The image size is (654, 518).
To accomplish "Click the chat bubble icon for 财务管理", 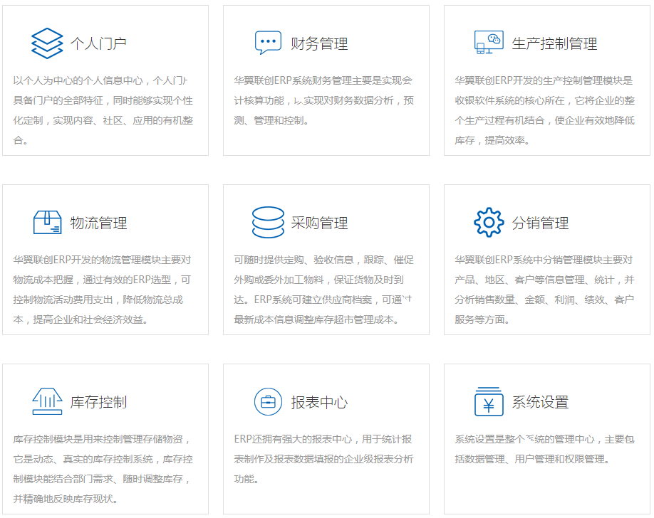I will (268, 43).
